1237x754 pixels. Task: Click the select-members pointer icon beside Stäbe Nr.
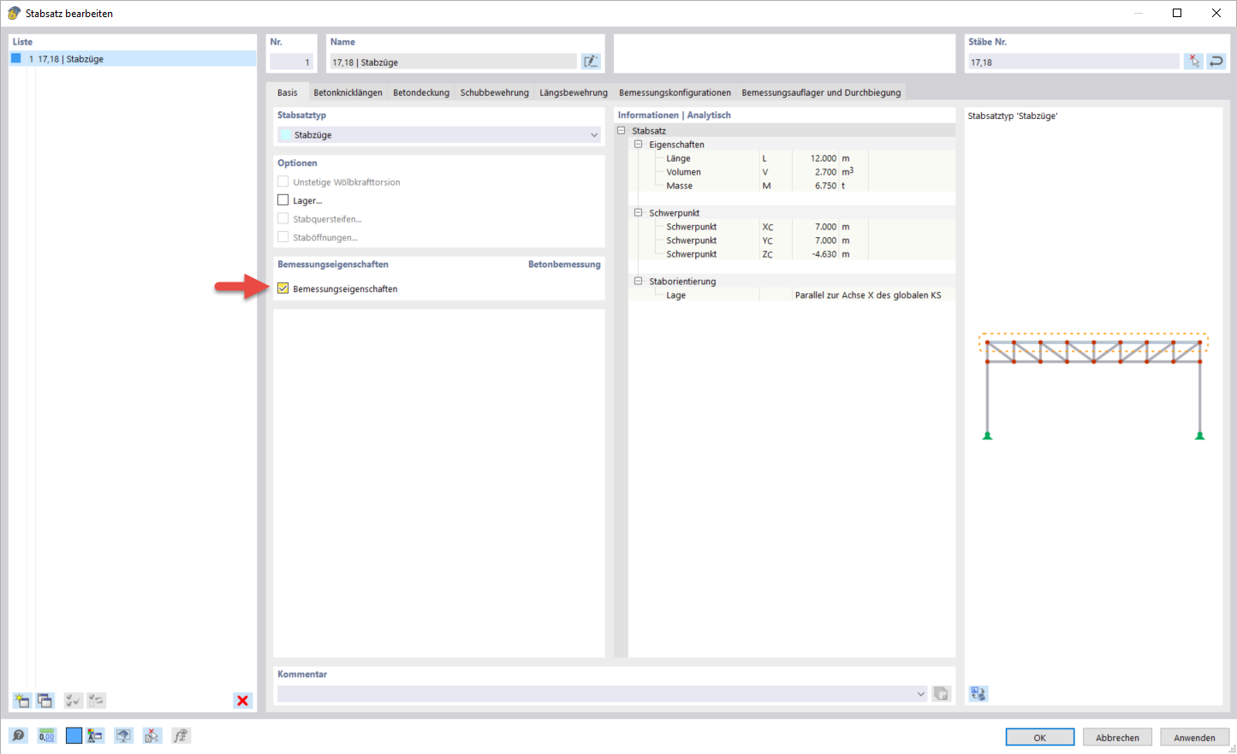point(1193,61)
